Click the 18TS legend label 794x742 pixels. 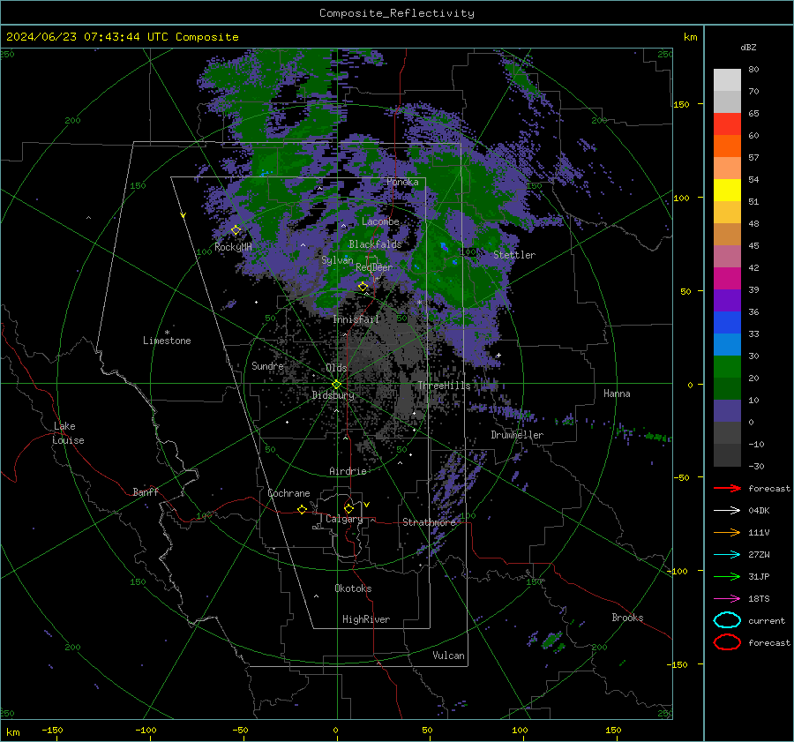(759, 599)
